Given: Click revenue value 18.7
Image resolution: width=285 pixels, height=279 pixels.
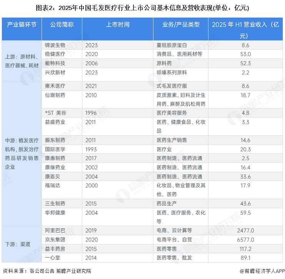Looking at the screenshot, I should [x=245, y=95].
